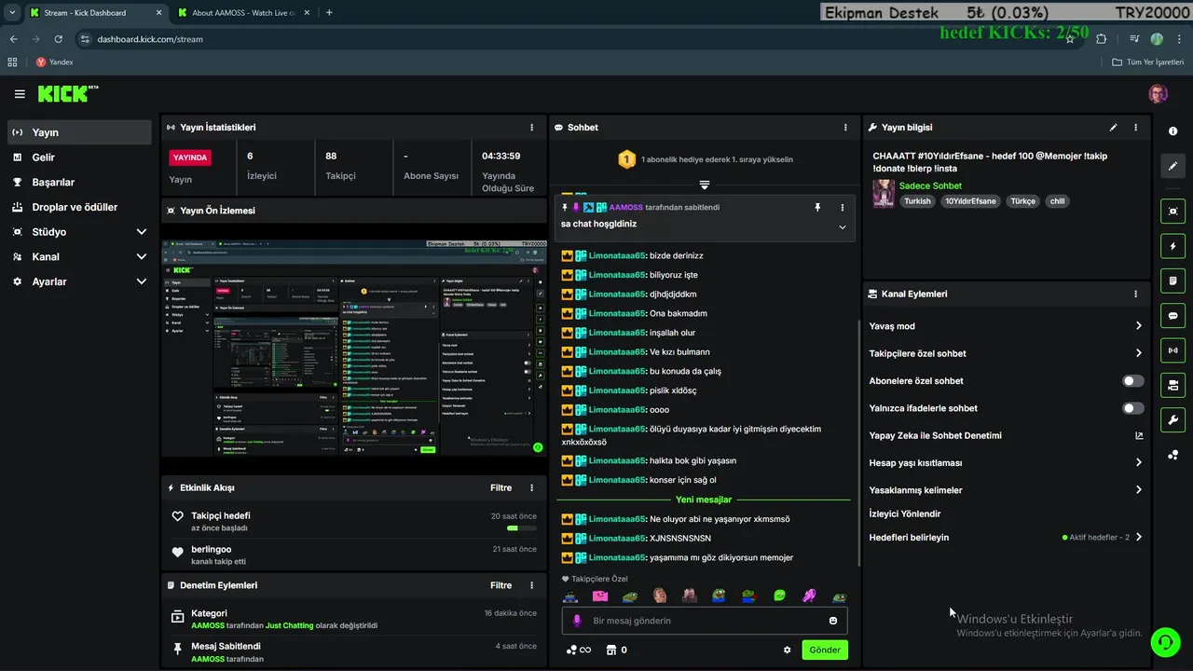This screenshot has height=671, width=1193.
Task: Click the three-dots icon at right sidebar bottom
Action: [1173, 455]
